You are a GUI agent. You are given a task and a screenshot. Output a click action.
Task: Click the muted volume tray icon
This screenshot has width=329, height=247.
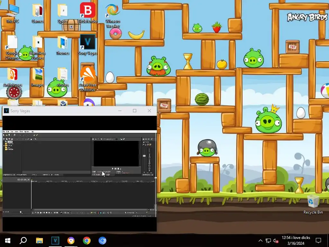click(x=276, y=241)
